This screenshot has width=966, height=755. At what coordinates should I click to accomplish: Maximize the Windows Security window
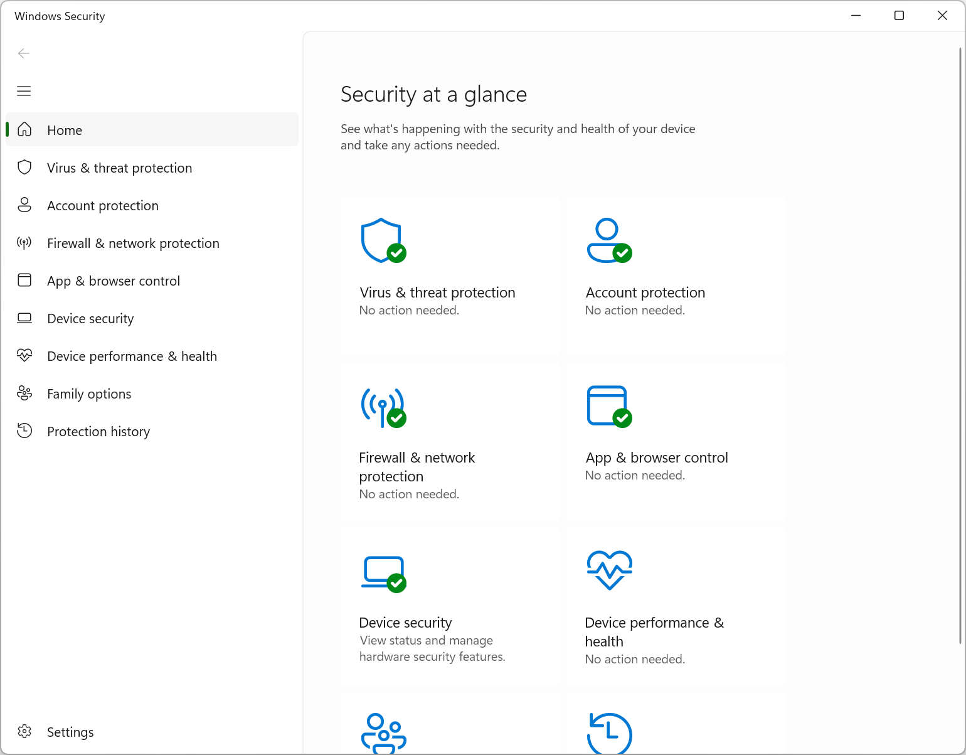(x=899, y=16)
